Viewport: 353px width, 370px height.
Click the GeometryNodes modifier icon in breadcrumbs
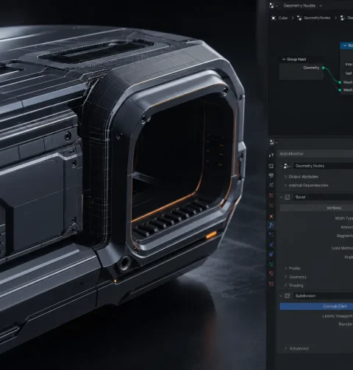[x=299, y=18]
